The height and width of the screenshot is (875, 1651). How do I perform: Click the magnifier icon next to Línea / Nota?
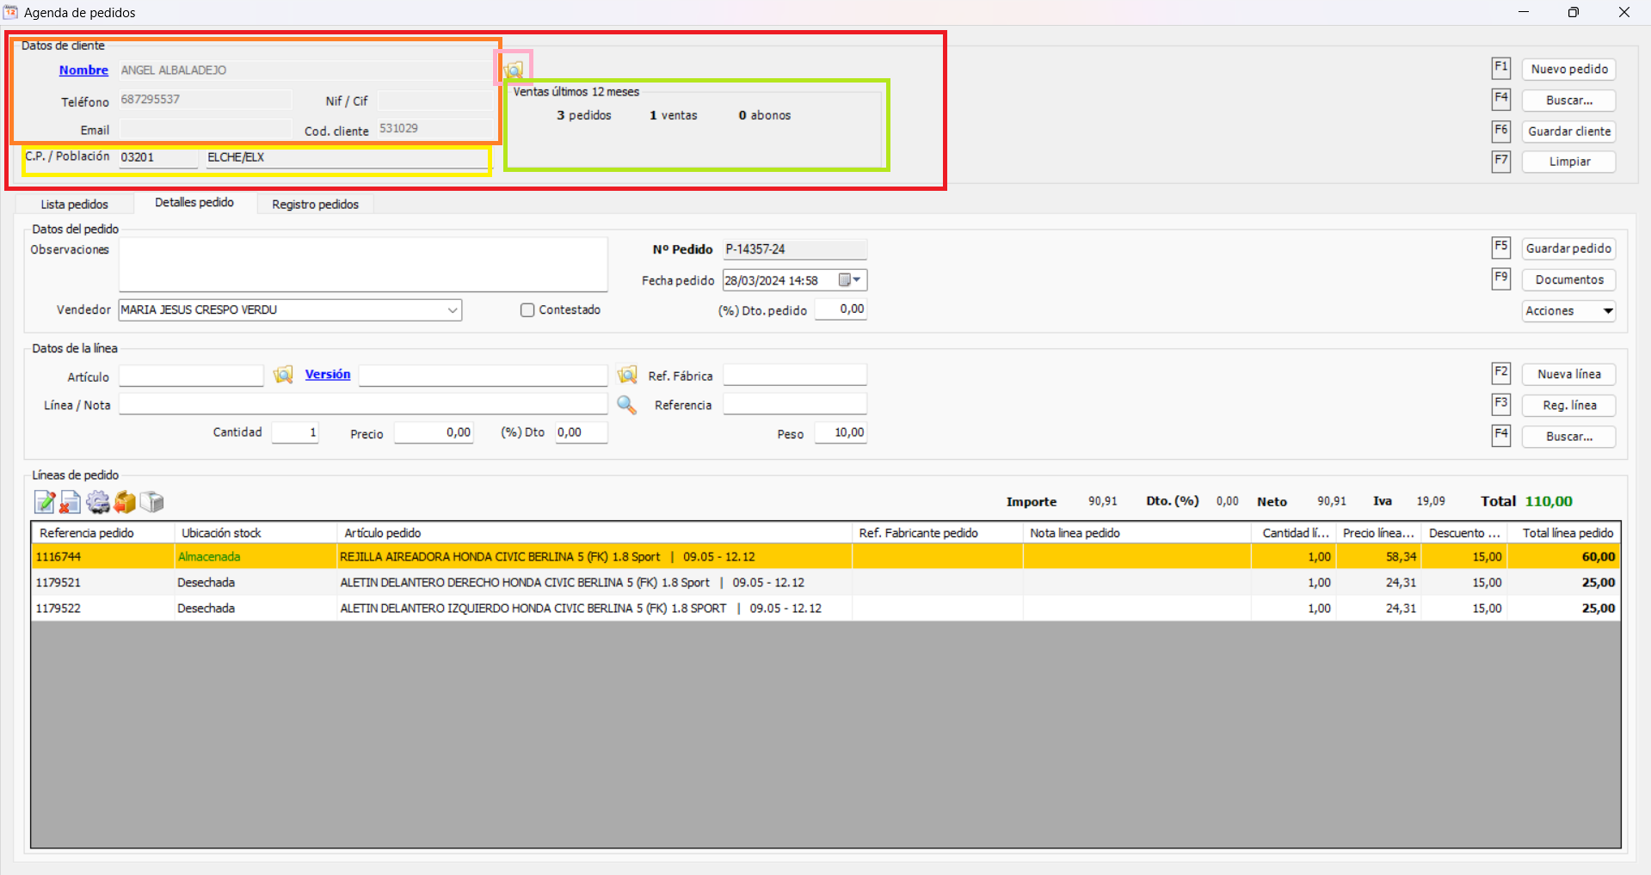click(626, 405)
